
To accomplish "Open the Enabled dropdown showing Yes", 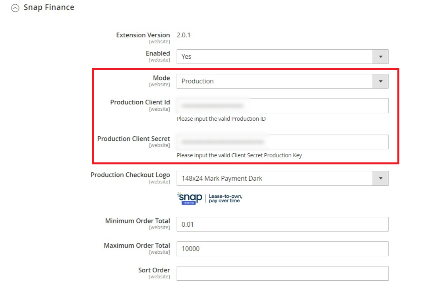I will (x=282, y=56).
